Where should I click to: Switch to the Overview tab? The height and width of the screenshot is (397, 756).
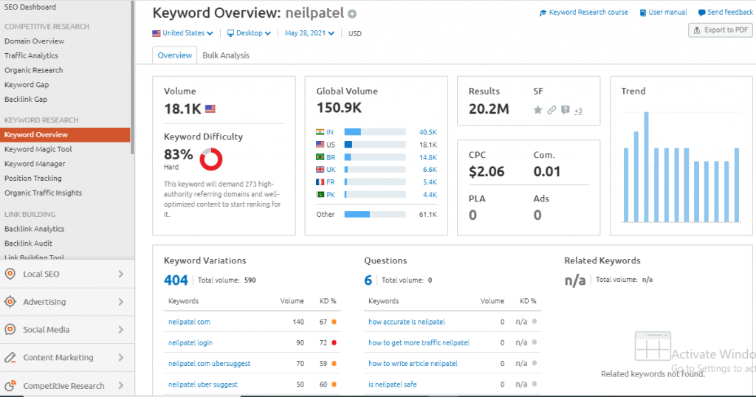click(x=174, y=55)
